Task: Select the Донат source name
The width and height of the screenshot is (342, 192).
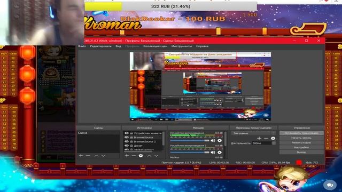Action: [138, 146]
